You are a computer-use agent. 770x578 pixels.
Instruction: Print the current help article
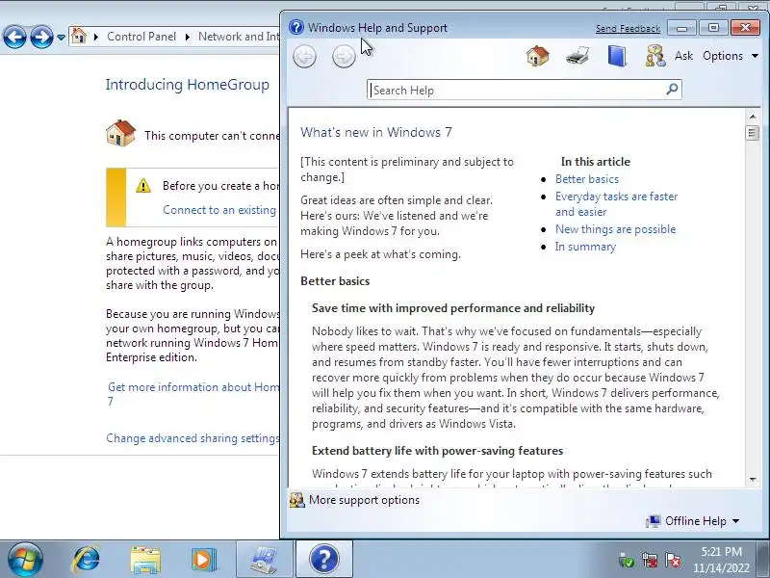(577, 56)
